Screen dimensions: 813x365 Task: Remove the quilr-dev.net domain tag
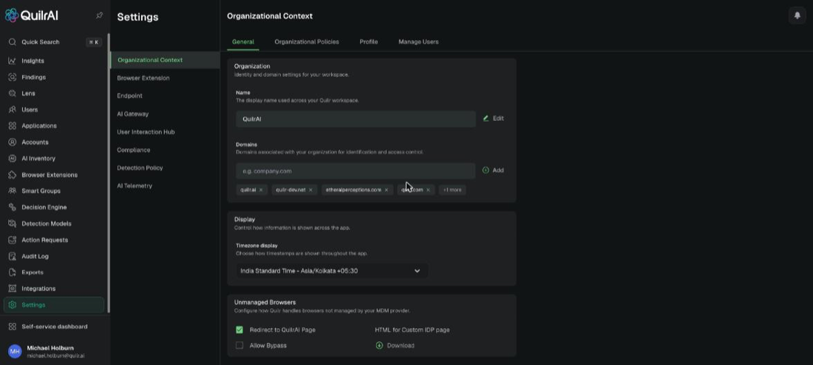coord(310,190)
